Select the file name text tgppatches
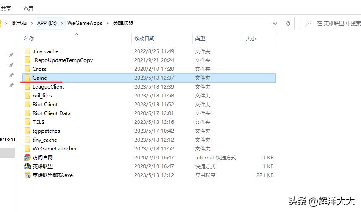The width and height of the screenshot is (361, 212). (x=46, y=131)
